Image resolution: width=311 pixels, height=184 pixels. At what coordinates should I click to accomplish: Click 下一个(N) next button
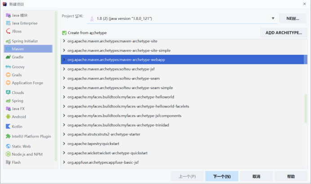point(222,176)
